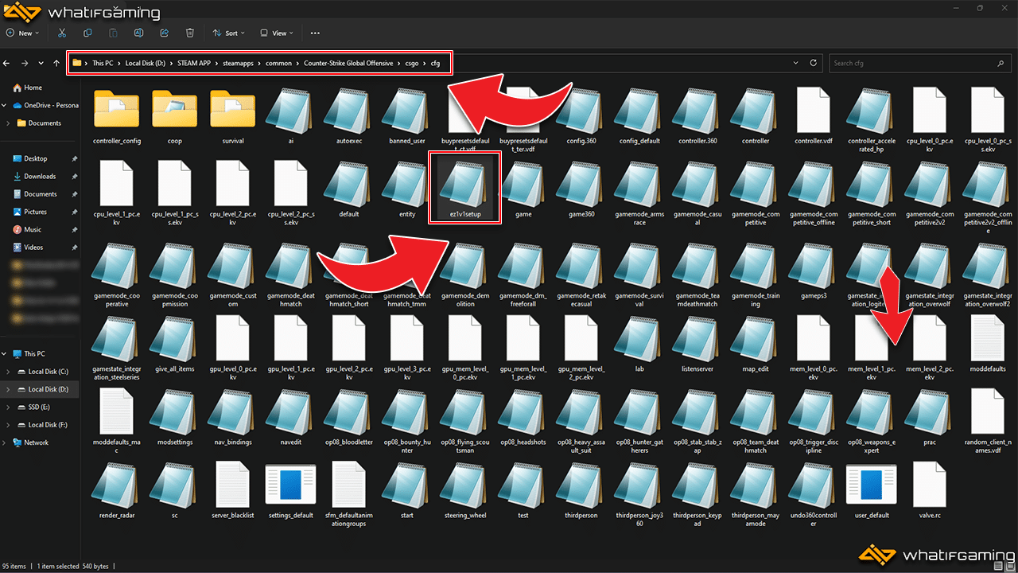Click the Paste icon in toolbar
Screen dimensions: 1018x573
[113, 33]
